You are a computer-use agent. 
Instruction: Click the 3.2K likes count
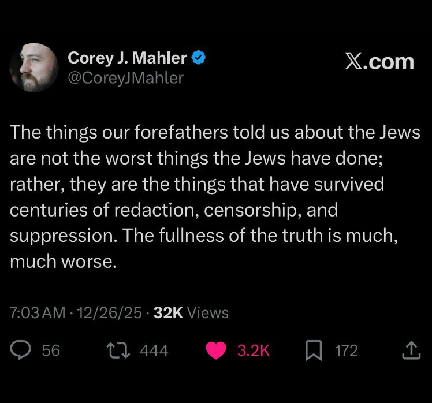coord(254,350)
